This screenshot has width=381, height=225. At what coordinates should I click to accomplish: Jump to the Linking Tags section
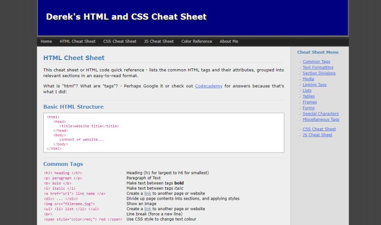314,85
